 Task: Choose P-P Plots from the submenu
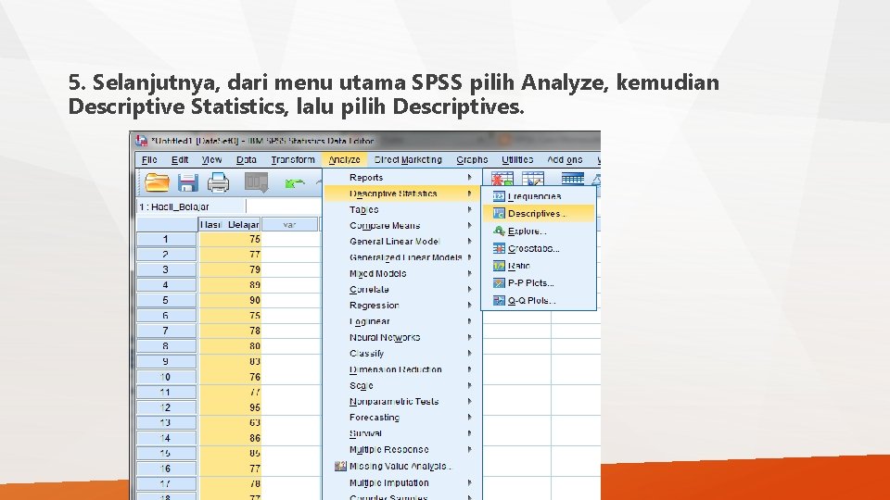point(539,283)
